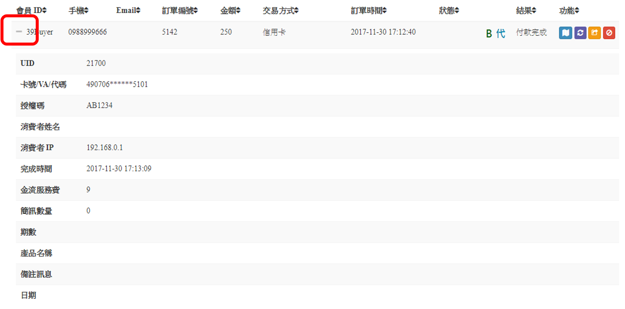625x309 pixels.
Task: Sort by 結果 column header
Action: (526, 10)
